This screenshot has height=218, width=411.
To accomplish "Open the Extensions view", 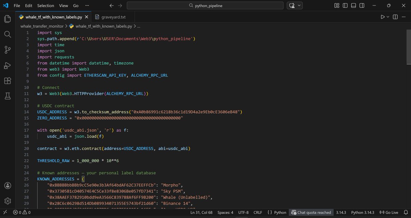I will coord(8,81).
